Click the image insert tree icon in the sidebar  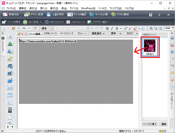[10, 44]
